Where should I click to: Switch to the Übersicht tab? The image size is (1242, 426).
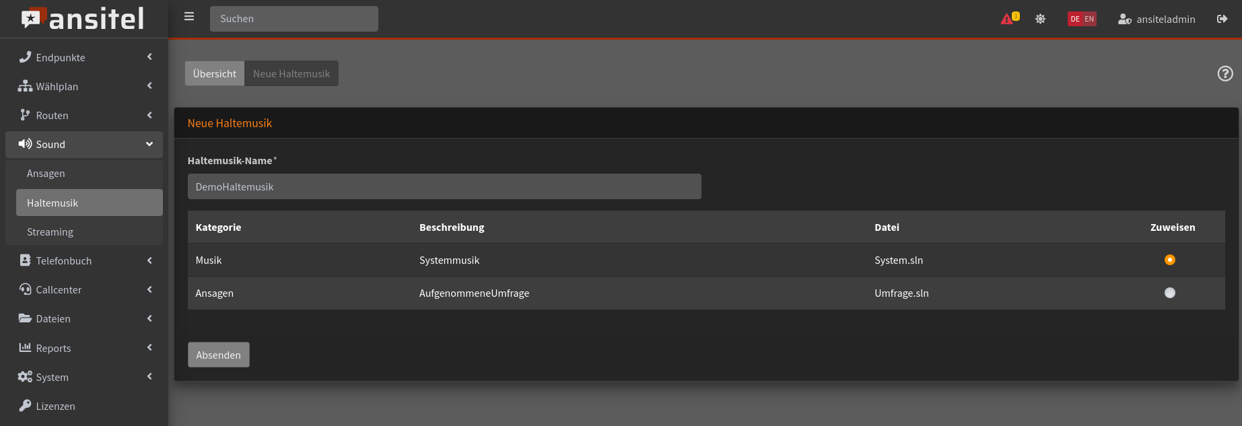point(214,73)
